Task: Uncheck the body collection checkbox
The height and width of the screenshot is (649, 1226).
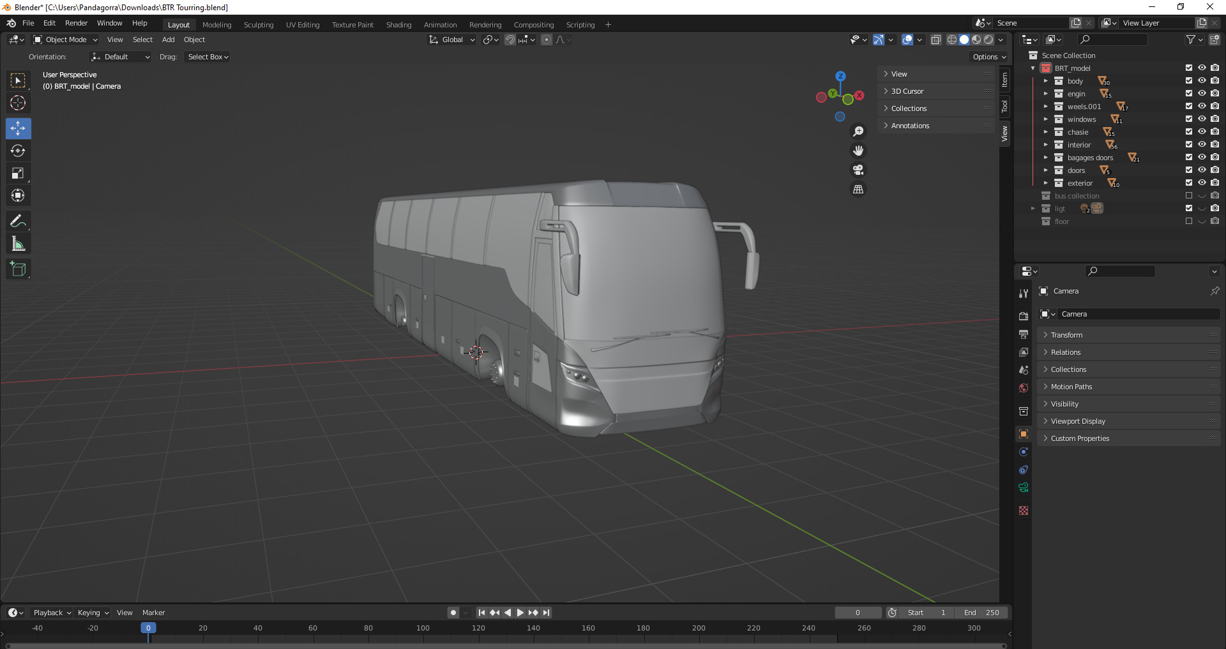Action: click(x=1189, y=81)
